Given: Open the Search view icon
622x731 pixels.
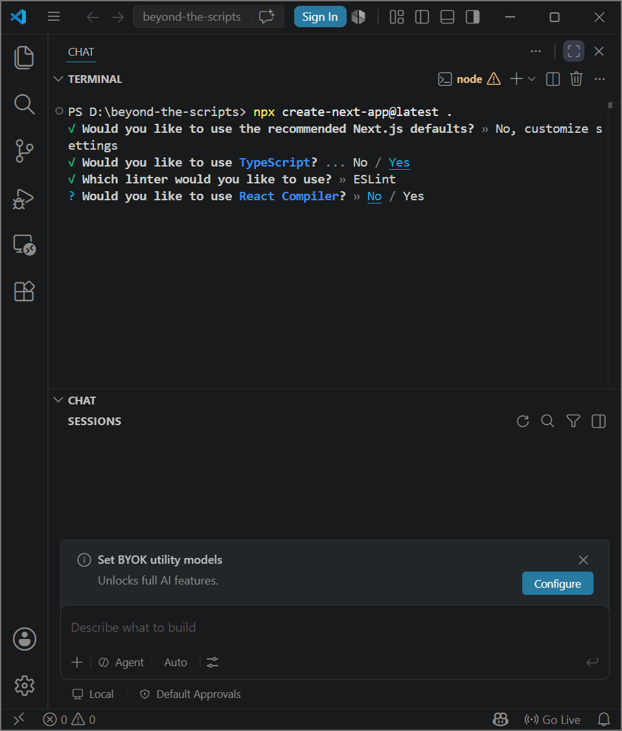Looking at the screenshot, I should coord(24,104).
